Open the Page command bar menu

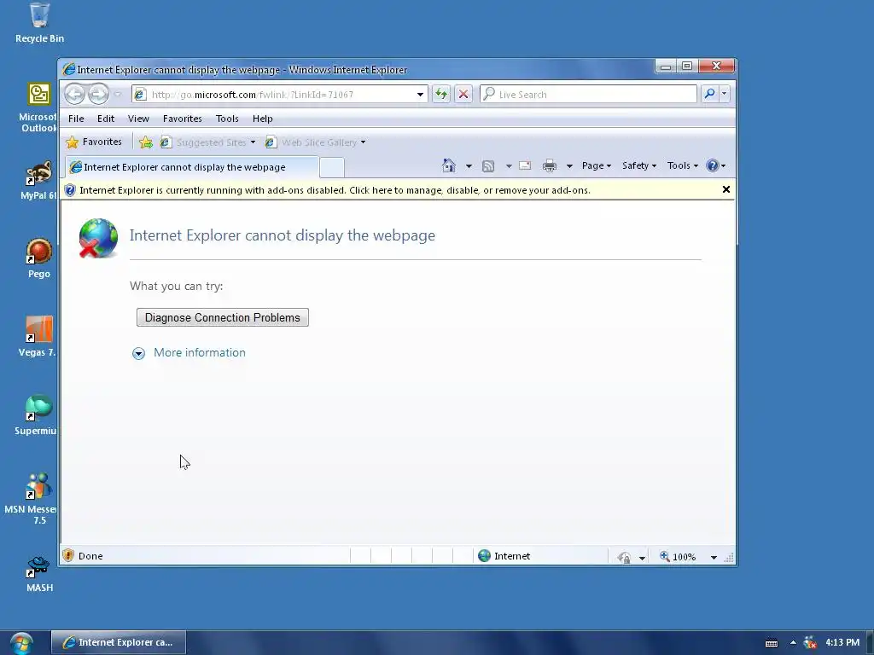(x=597, y=165)
